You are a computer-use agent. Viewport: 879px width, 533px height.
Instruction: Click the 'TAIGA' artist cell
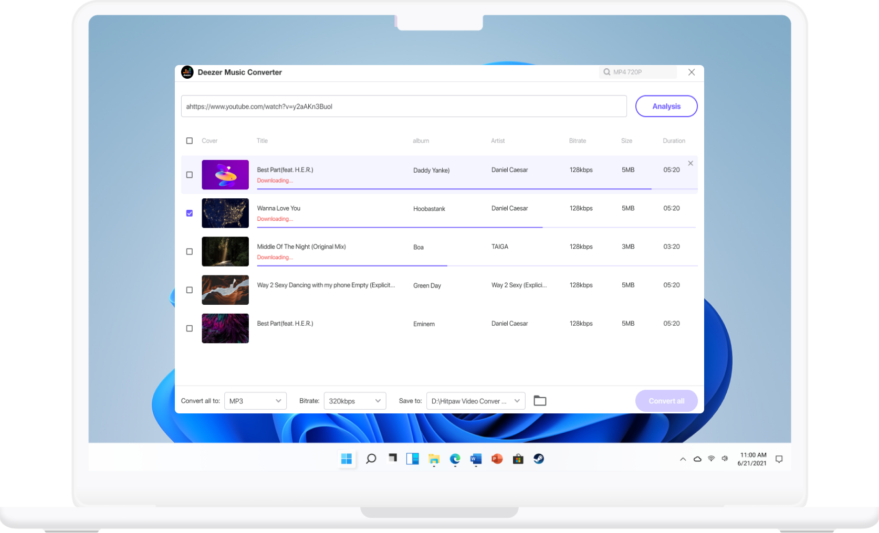click(x=500, y=247)
